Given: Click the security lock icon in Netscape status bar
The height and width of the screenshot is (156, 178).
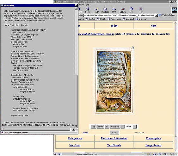Looking at the screenshot, I should 55,154.
